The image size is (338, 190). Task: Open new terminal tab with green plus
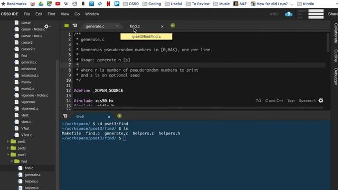pyautogui.click(x=119, y=116)
